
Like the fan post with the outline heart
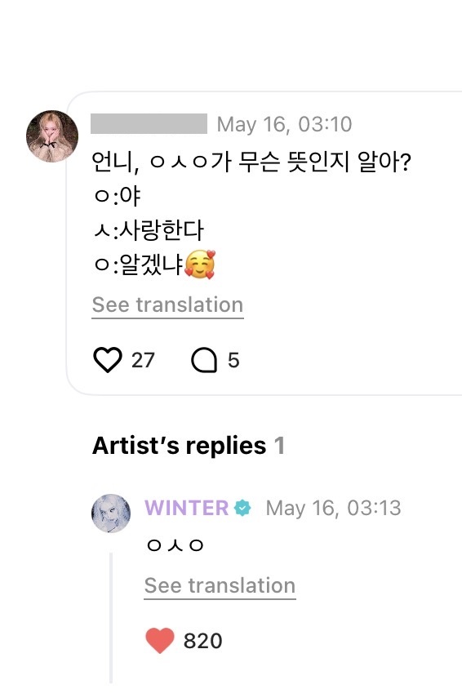[x=107, y=360]
